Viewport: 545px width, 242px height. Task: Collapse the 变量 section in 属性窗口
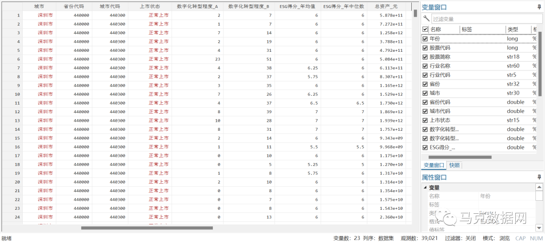point(424,188)
